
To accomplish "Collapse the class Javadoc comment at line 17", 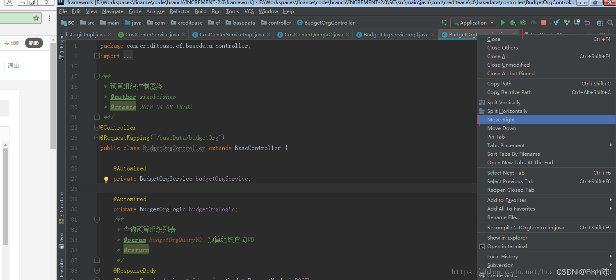I will (x=97, y=76).
